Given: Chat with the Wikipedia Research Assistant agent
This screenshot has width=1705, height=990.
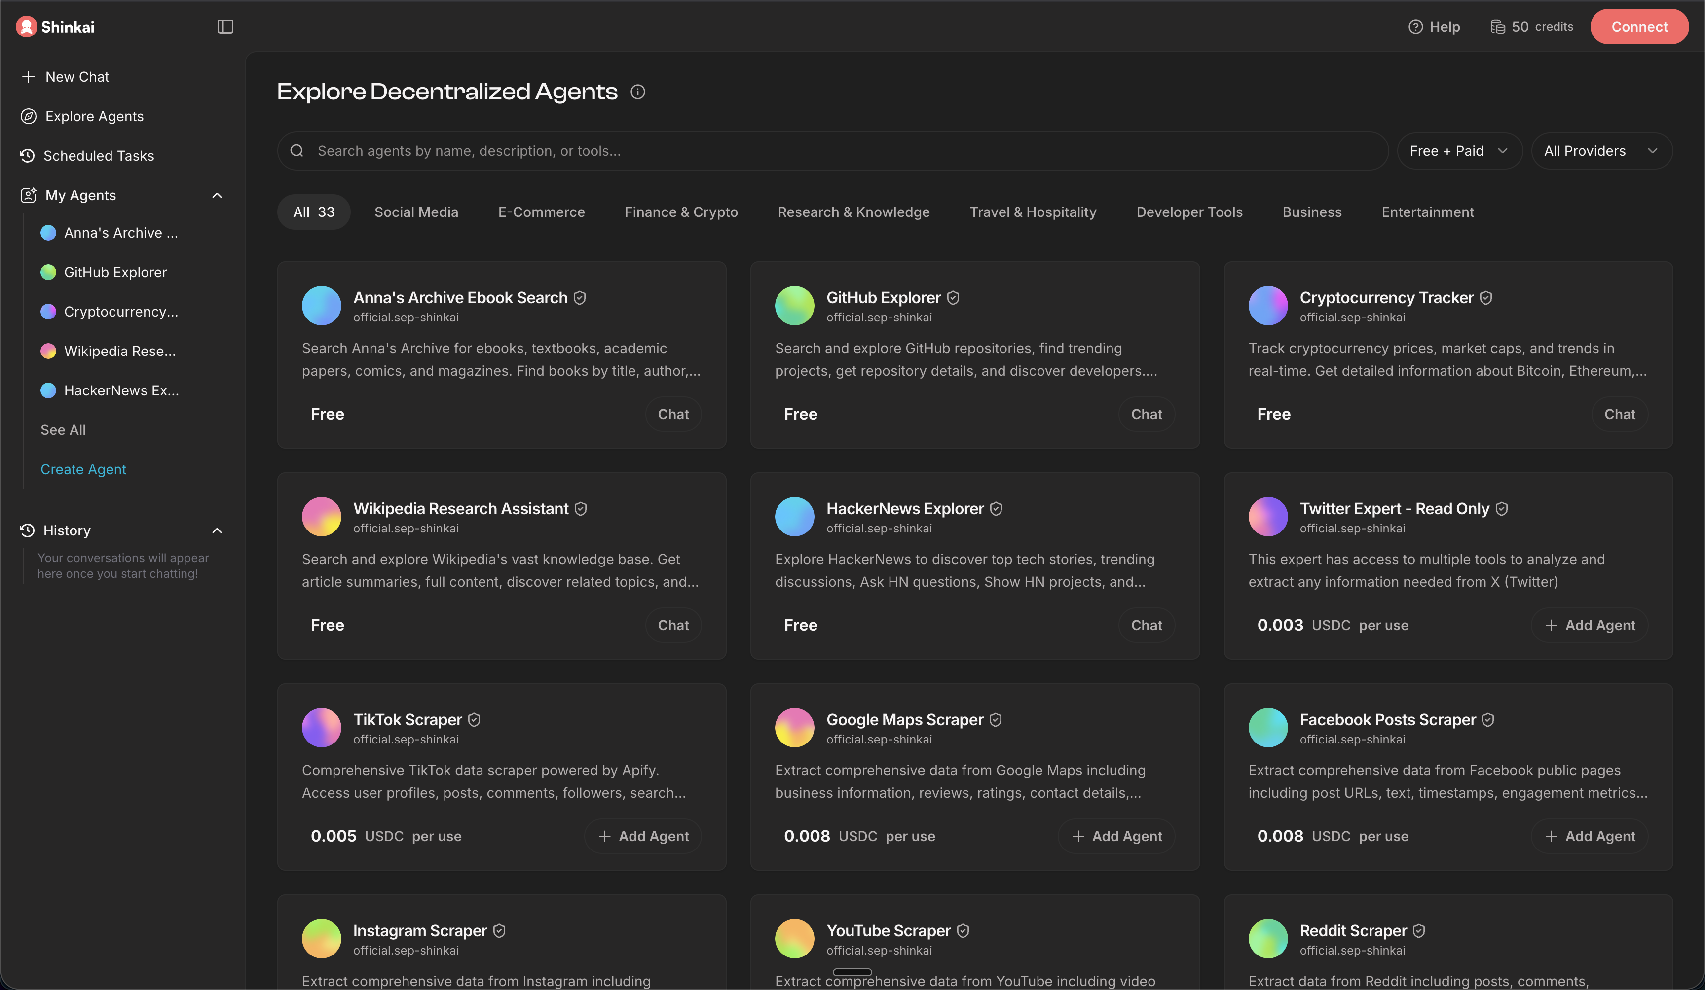Looking at the screenshot, I should (672, 625).
